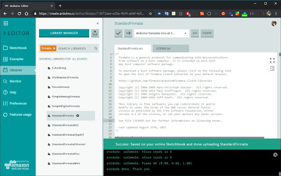Click the LIBRARY MANAGER button
The width and height of the screenshot is (281, 176).
pos(64,33)
